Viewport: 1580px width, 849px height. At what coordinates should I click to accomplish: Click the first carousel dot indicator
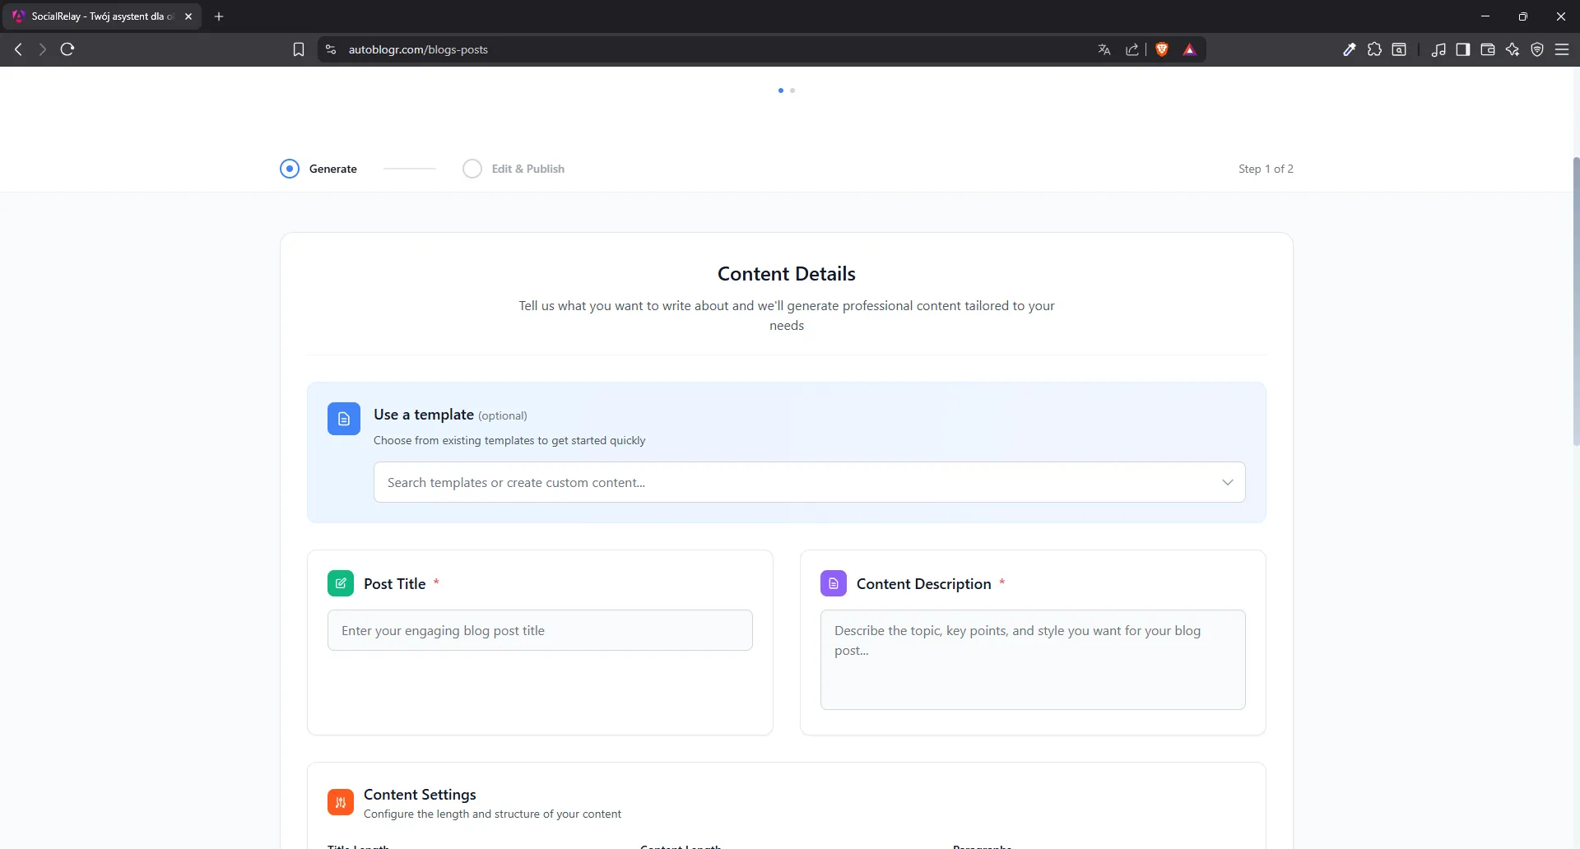779,90
